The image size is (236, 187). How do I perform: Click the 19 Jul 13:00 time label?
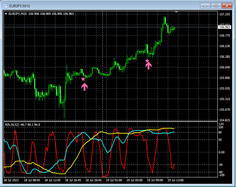(x=175, y=180)
